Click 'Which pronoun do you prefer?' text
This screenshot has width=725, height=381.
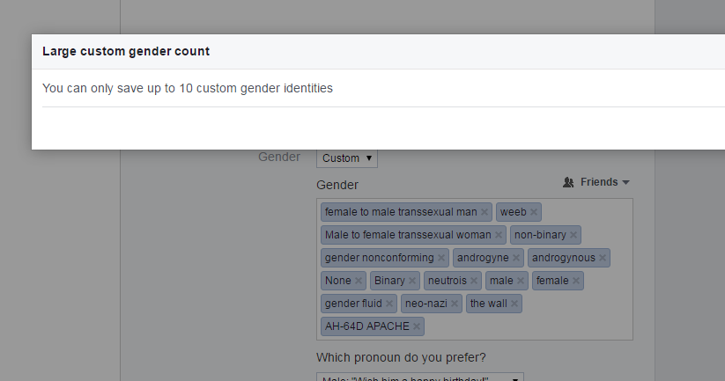pyautogui.click(x=401, y=357)
